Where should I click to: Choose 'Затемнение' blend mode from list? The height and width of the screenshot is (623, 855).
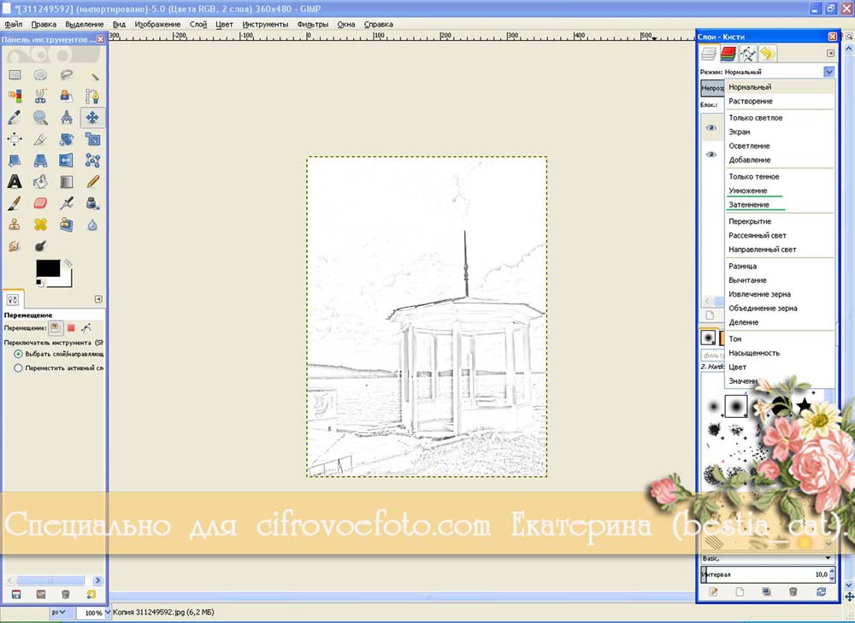click(x=749, y=205)
